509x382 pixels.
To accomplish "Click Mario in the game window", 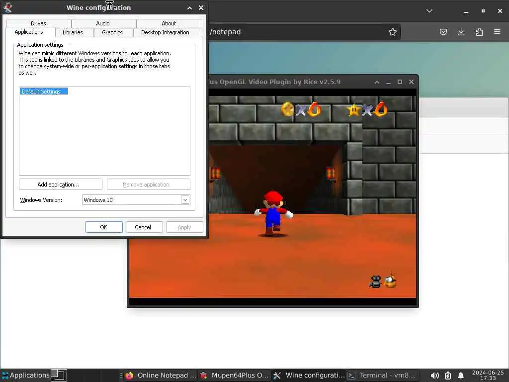I will point(274,213).
